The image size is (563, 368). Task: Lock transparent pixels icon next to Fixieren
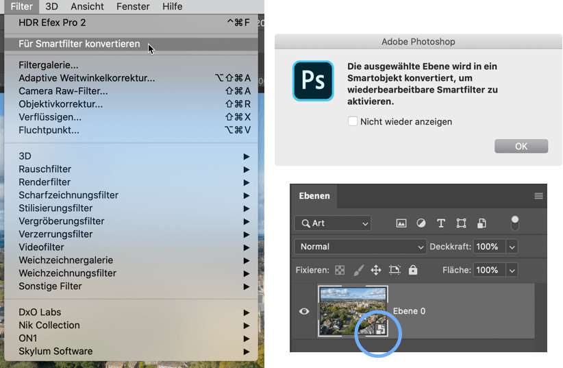click(x=340, y=270)
